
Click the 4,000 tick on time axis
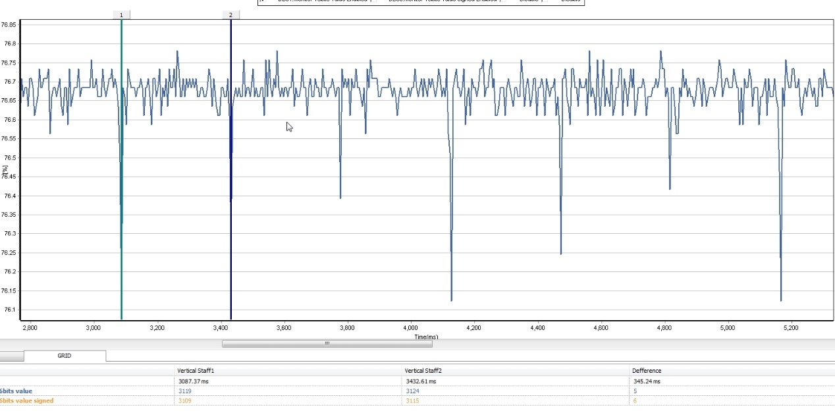click(x=410, y=327)
